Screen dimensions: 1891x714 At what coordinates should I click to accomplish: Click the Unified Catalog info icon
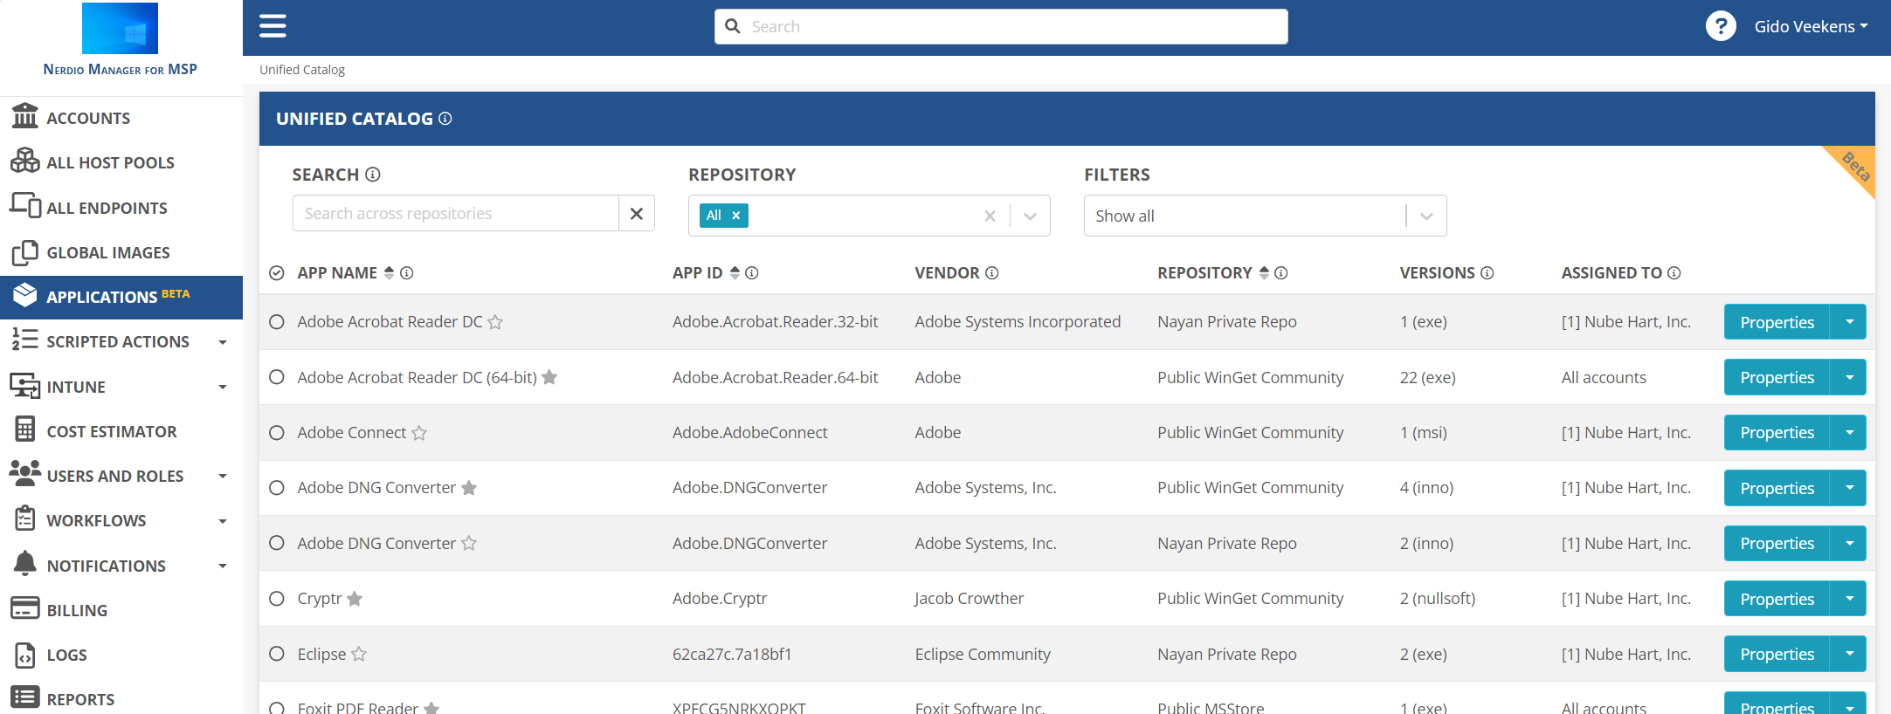tap(445, 119)
